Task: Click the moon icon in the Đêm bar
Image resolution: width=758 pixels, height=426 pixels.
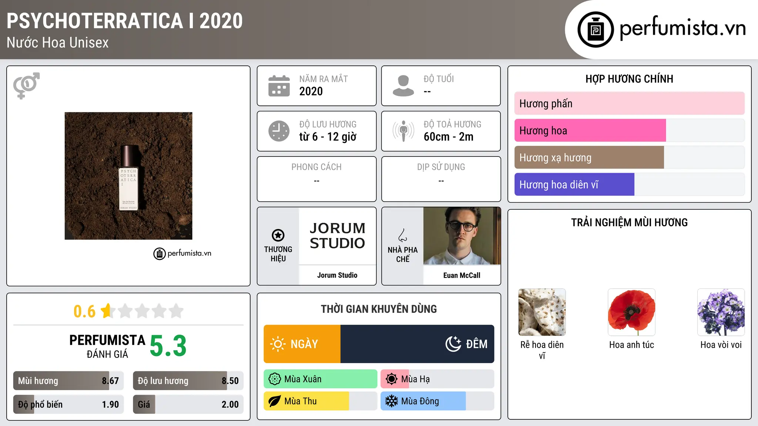Action: click(453, 344)
